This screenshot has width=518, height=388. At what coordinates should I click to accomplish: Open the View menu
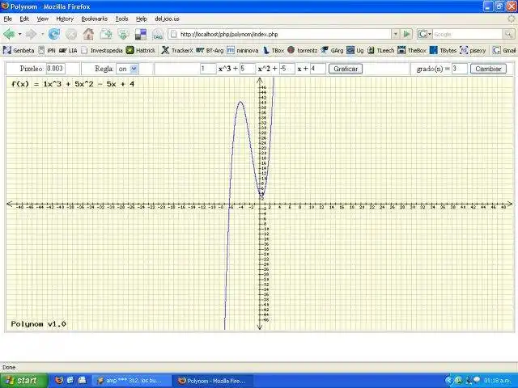[x=43, y=19]
